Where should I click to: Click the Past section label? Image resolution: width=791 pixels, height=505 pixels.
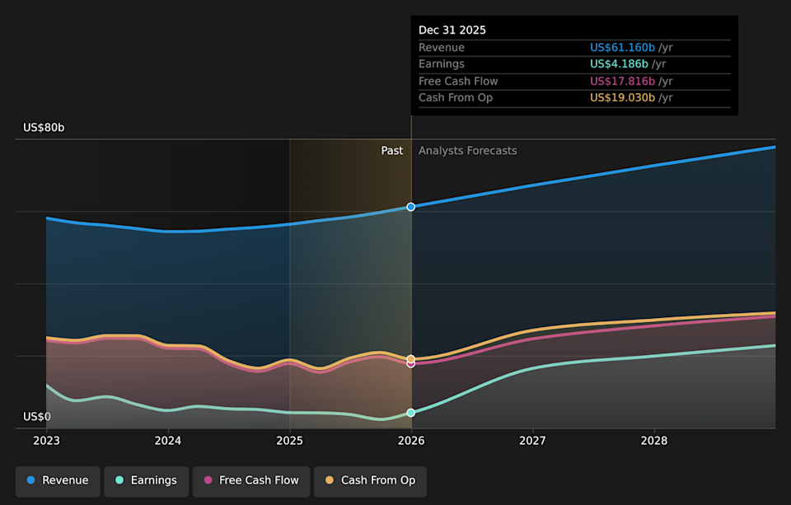coord(392,151)
